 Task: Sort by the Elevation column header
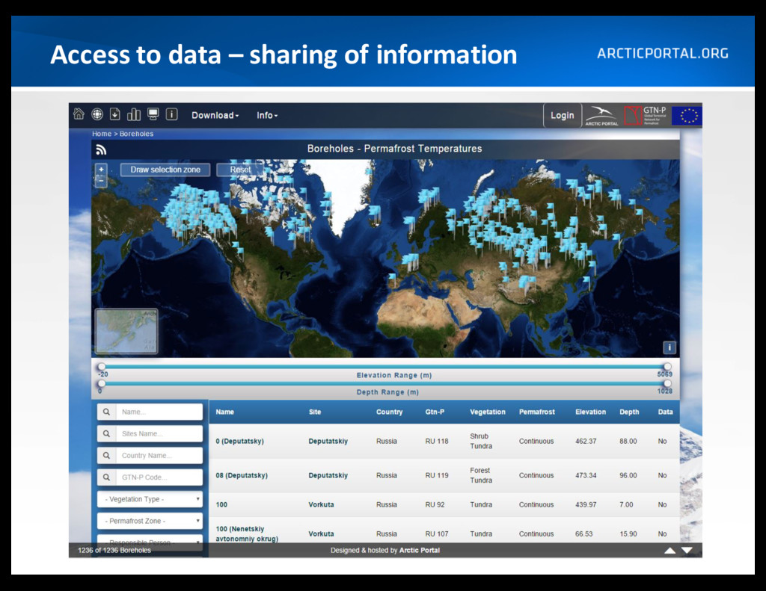click(591, 412)
